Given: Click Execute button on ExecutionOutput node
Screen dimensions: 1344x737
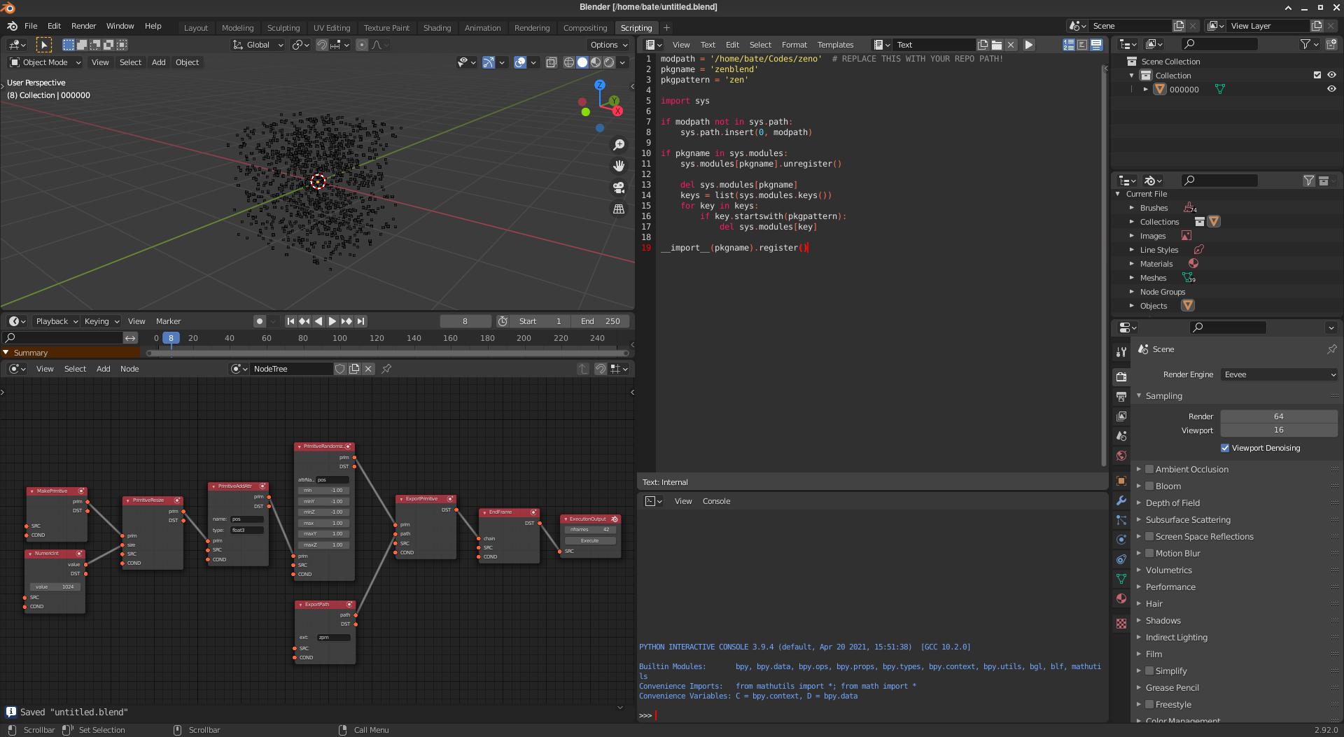Looking at the screenshot, I should coord(589,540).
